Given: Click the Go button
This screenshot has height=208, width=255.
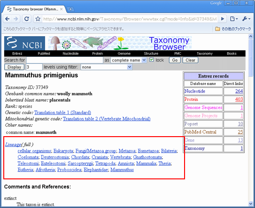Looking at the screenshot, I should (175, 60).
